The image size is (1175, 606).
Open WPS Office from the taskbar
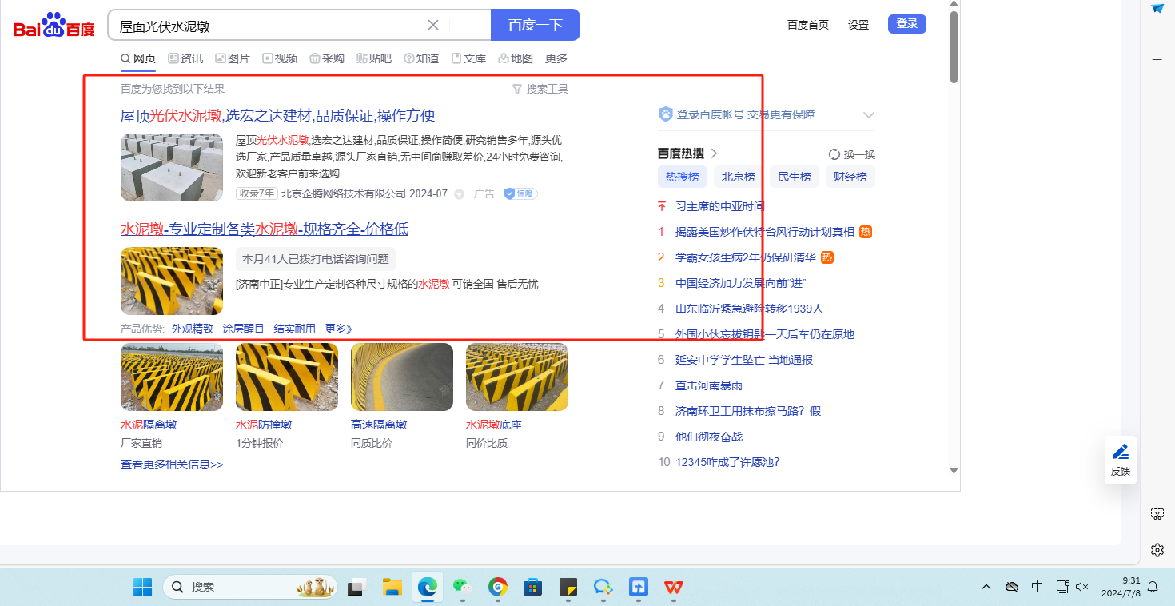(674, 588)
